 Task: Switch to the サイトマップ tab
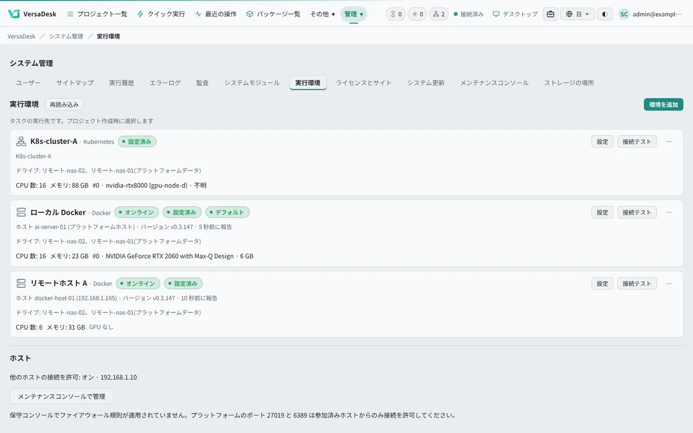coord(75,83)
